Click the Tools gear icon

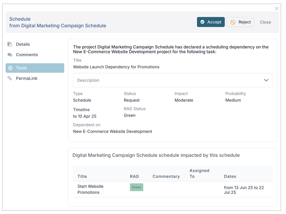pos(10,68)
